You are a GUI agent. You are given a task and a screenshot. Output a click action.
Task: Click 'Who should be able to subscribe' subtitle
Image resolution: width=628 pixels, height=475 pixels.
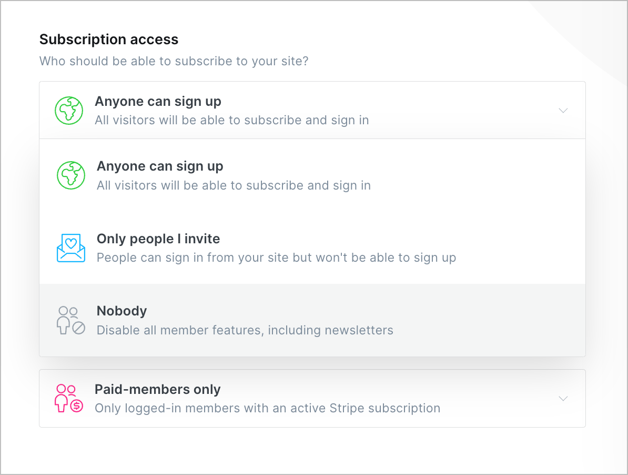coord(174,61)
